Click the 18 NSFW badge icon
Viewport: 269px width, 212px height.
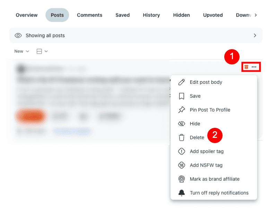(x=182, y=165)
